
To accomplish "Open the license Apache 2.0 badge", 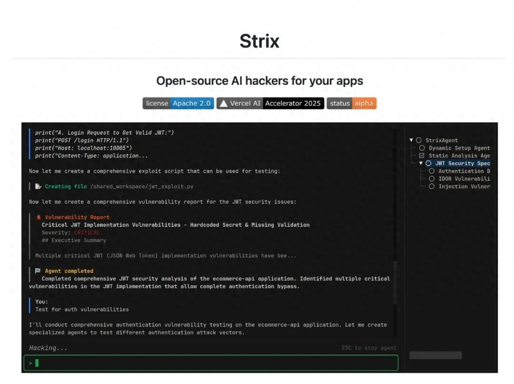I will pyautogui.click(x=178, y=104).
